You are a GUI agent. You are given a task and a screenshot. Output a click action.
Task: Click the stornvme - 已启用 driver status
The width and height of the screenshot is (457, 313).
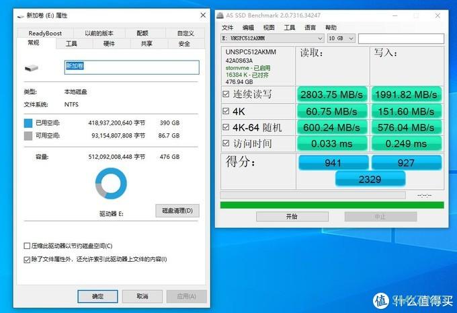248,68
